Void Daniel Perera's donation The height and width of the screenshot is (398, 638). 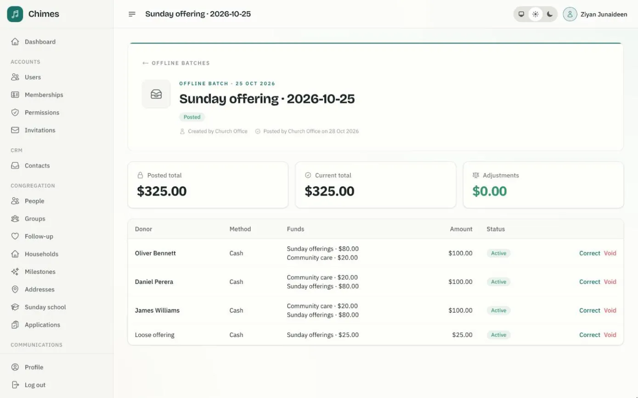[x=610, y=282]
